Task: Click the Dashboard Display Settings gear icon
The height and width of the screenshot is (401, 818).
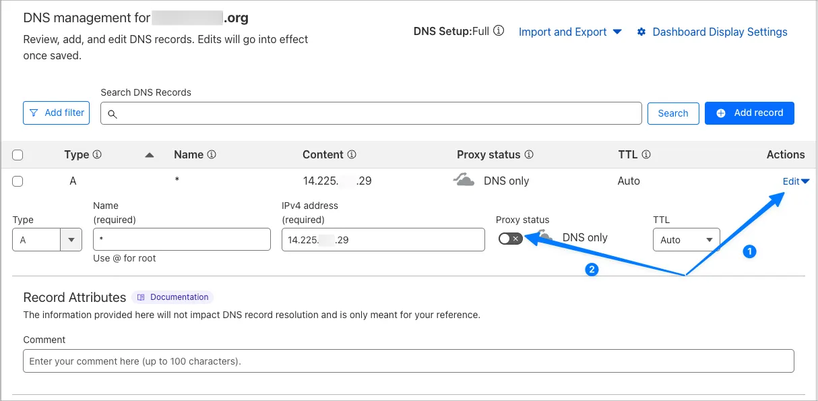Action: (x=641, y=32)
